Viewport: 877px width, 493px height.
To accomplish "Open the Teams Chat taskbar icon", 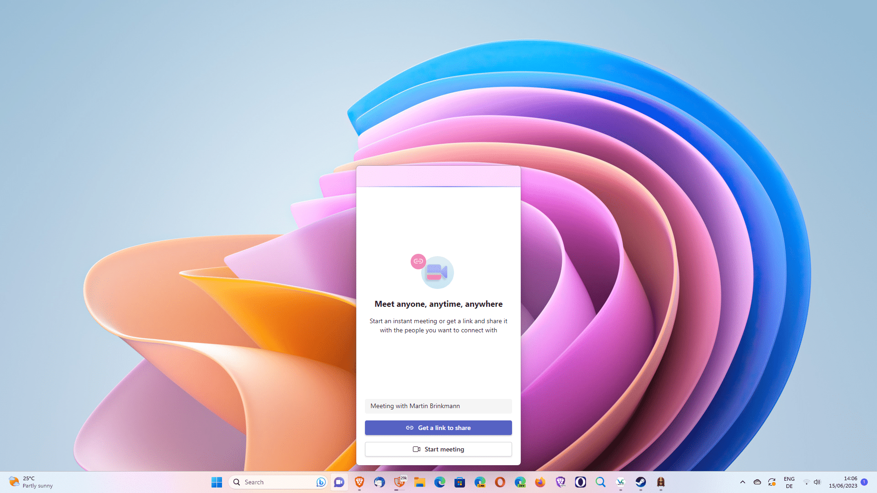I will click(339, 482).
